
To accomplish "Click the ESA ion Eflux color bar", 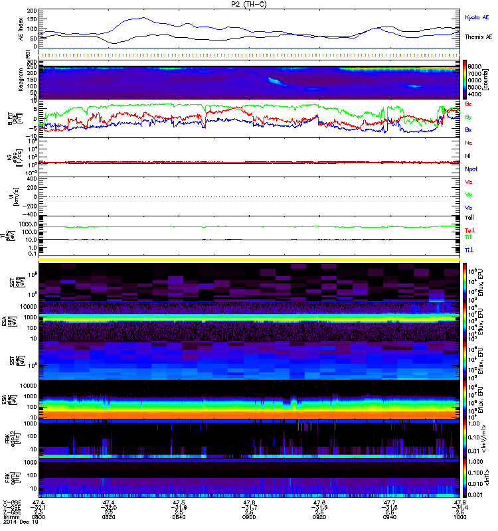I will point(465,322).
